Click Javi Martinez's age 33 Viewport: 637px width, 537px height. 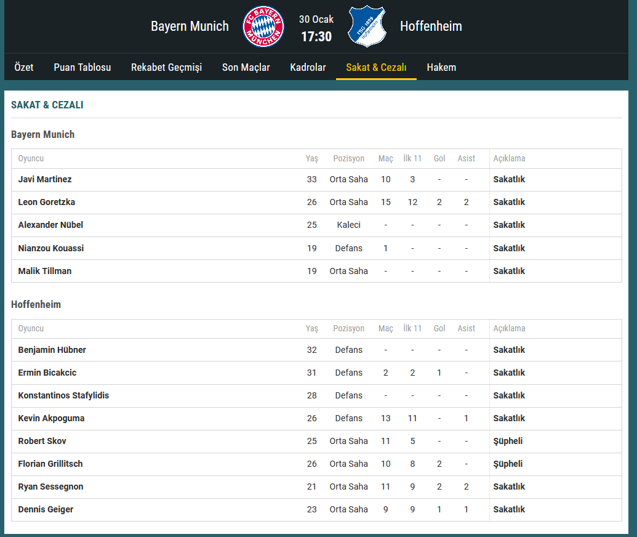coord(311,179)
